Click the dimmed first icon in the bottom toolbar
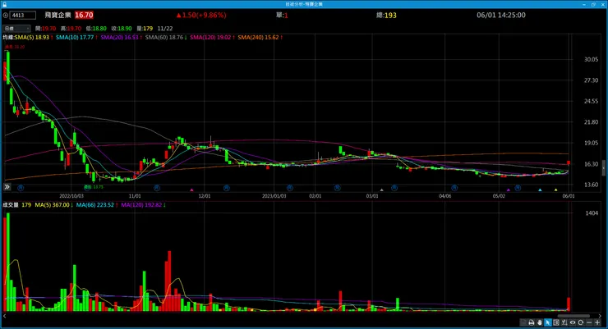 click(x=523, y=322)
